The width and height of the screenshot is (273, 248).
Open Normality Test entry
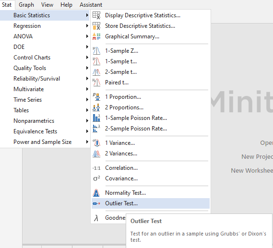[x=151, y=193]
